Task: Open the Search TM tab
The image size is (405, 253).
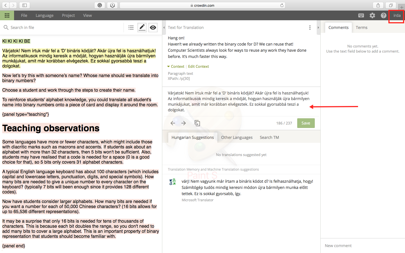Action: (269, 137)
